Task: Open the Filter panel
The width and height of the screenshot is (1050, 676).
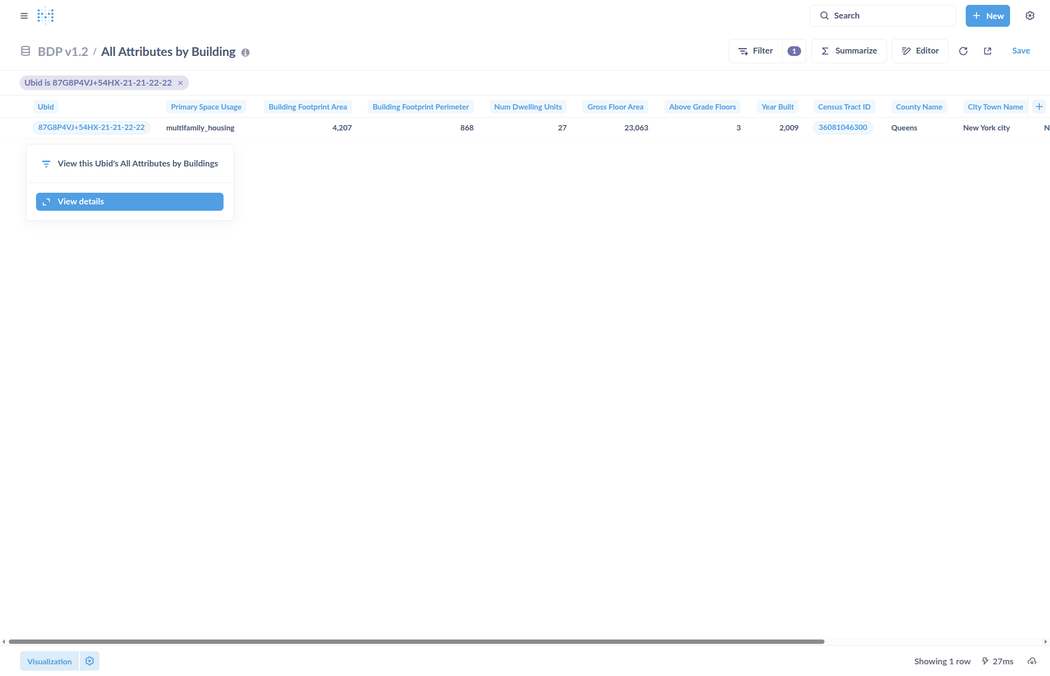Action: coord(755,51)
